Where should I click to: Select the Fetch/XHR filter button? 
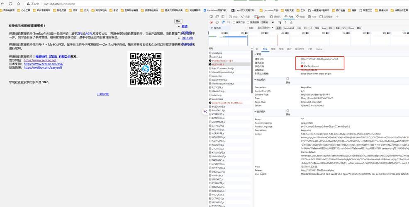coord(289,28)
